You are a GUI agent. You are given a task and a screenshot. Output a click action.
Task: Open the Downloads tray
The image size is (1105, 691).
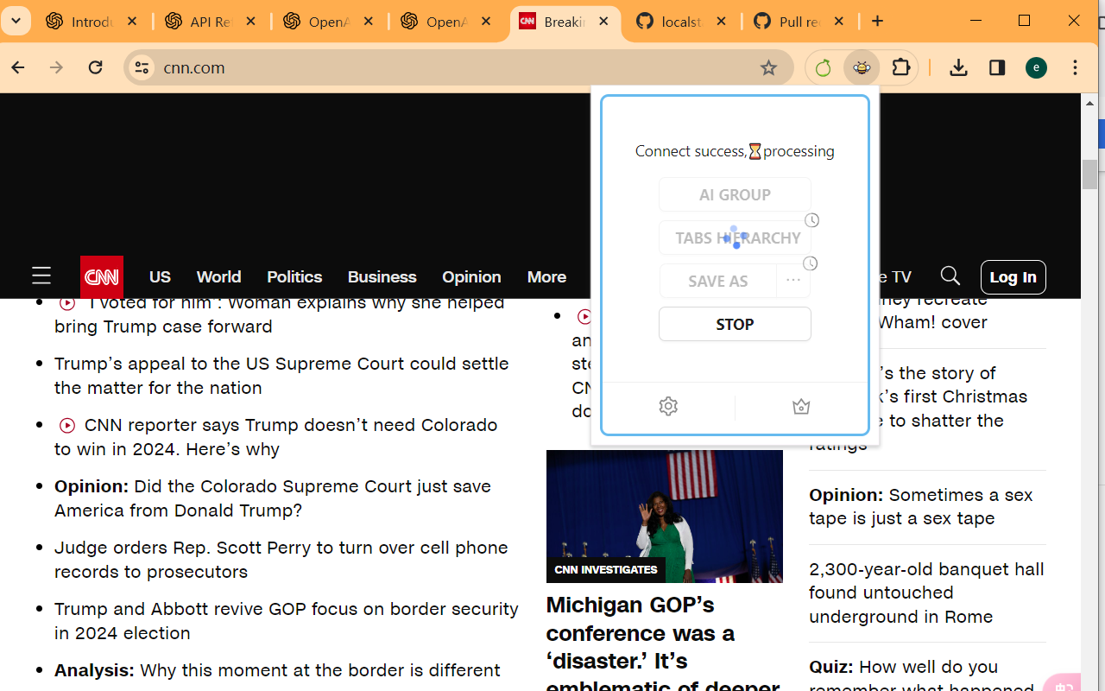(x=958, y=67)
